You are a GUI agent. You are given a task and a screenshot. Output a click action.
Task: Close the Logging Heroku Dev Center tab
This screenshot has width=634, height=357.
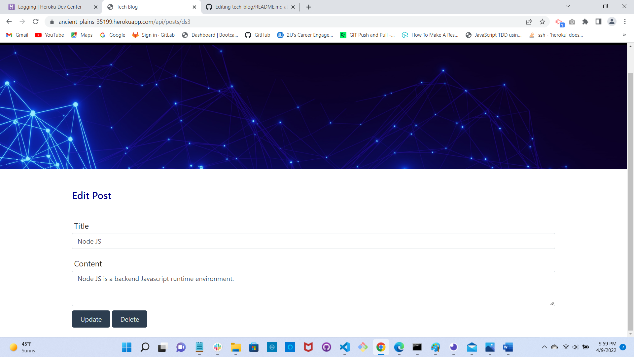96,7
